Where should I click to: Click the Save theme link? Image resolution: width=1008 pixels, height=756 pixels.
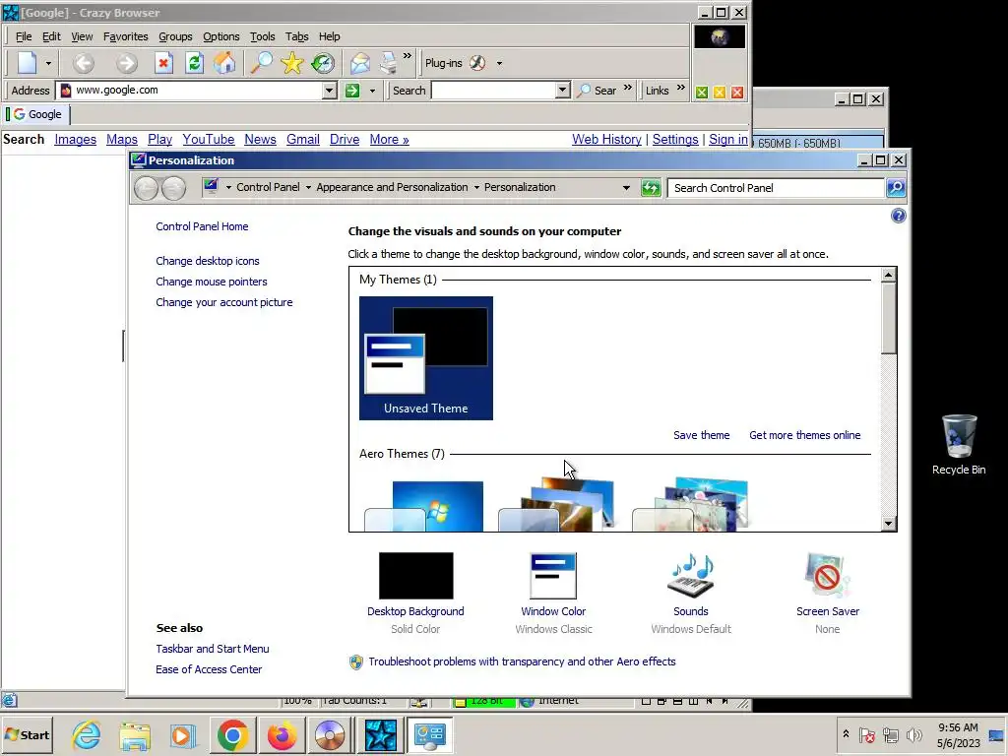pos(701,435)
